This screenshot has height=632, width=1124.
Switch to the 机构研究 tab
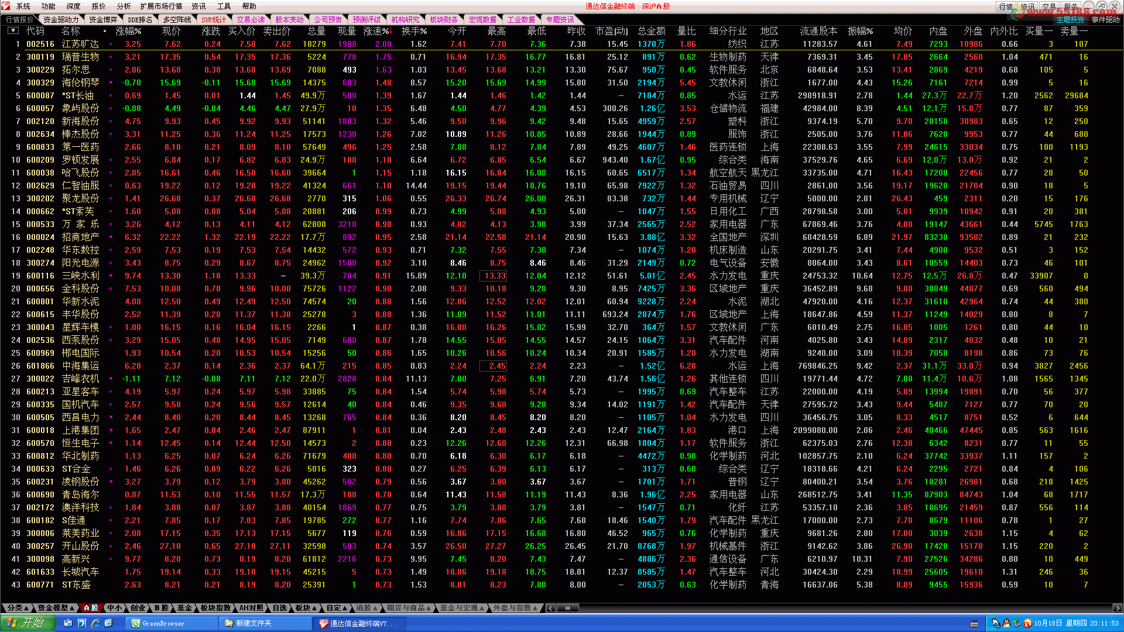(405, 20)
